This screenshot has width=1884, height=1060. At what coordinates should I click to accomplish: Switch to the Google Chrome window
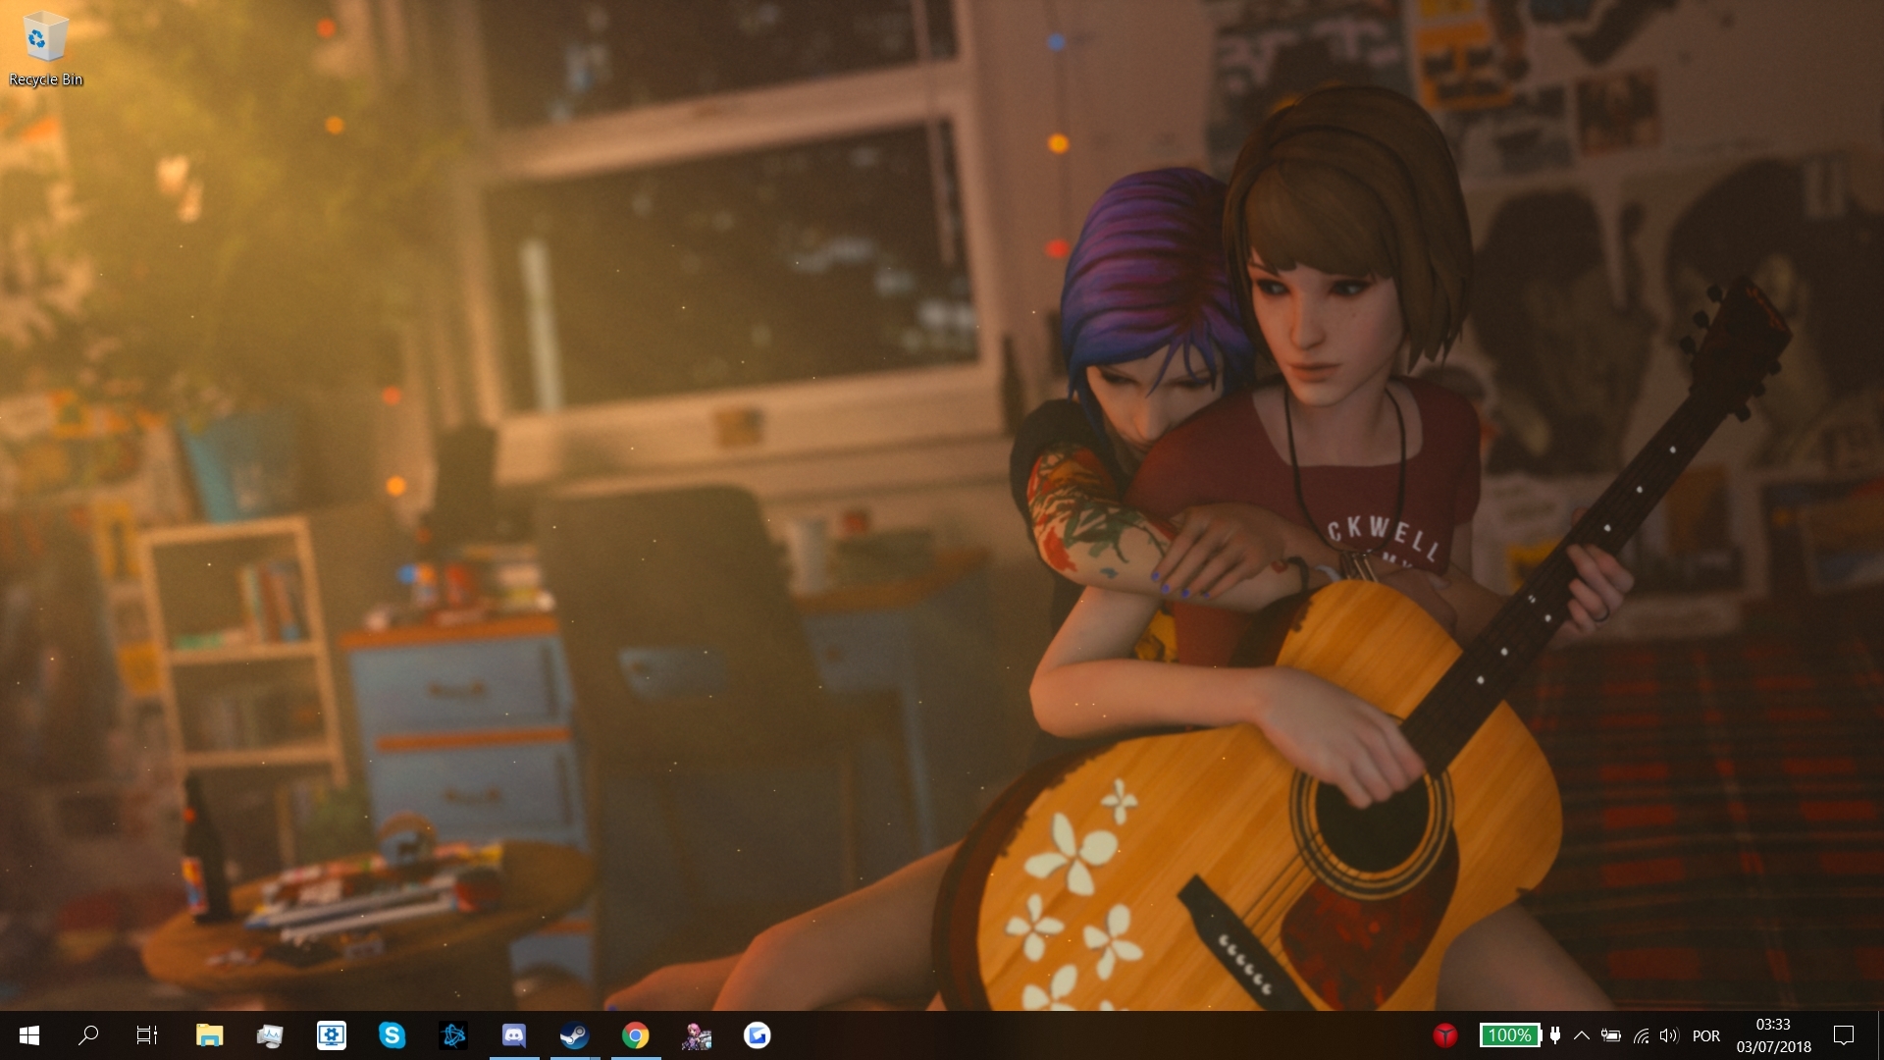636,1035
